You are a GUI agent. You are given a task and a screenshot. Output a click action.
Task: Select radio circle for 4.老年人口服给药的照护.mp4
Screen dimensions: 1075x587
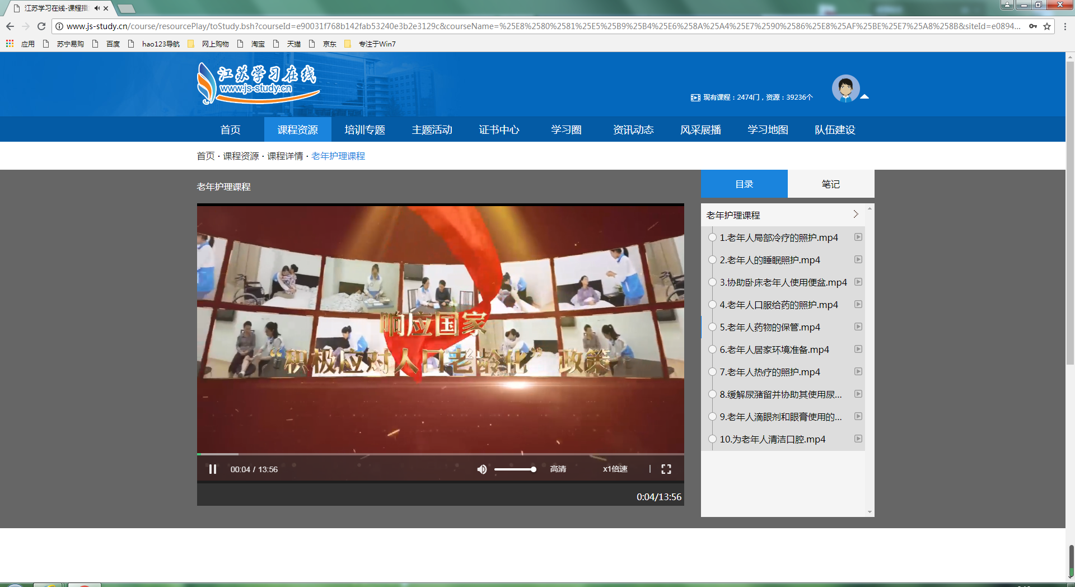click(x=712, y=305)
